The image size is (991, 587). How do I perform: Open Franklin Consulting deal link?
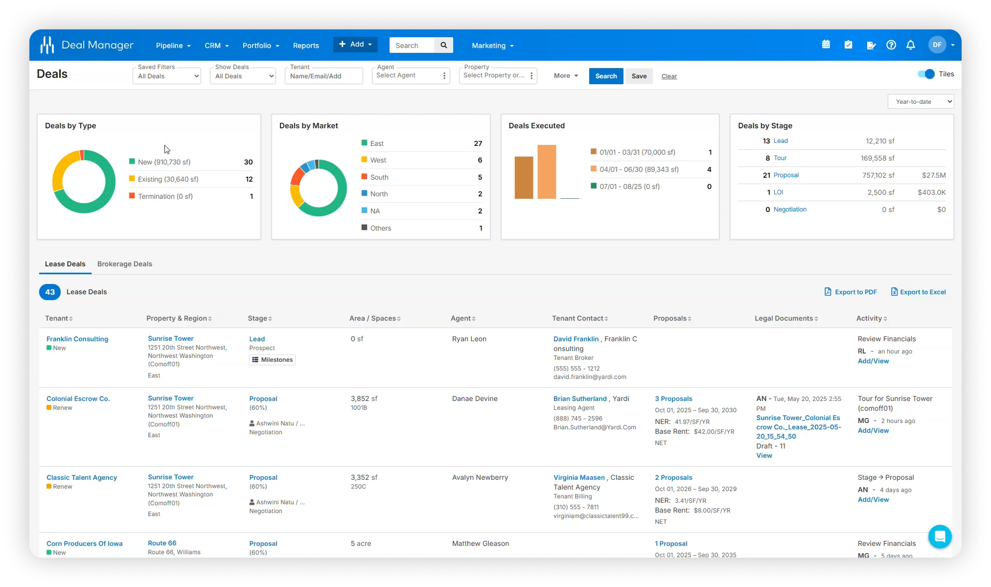[77, 339]
